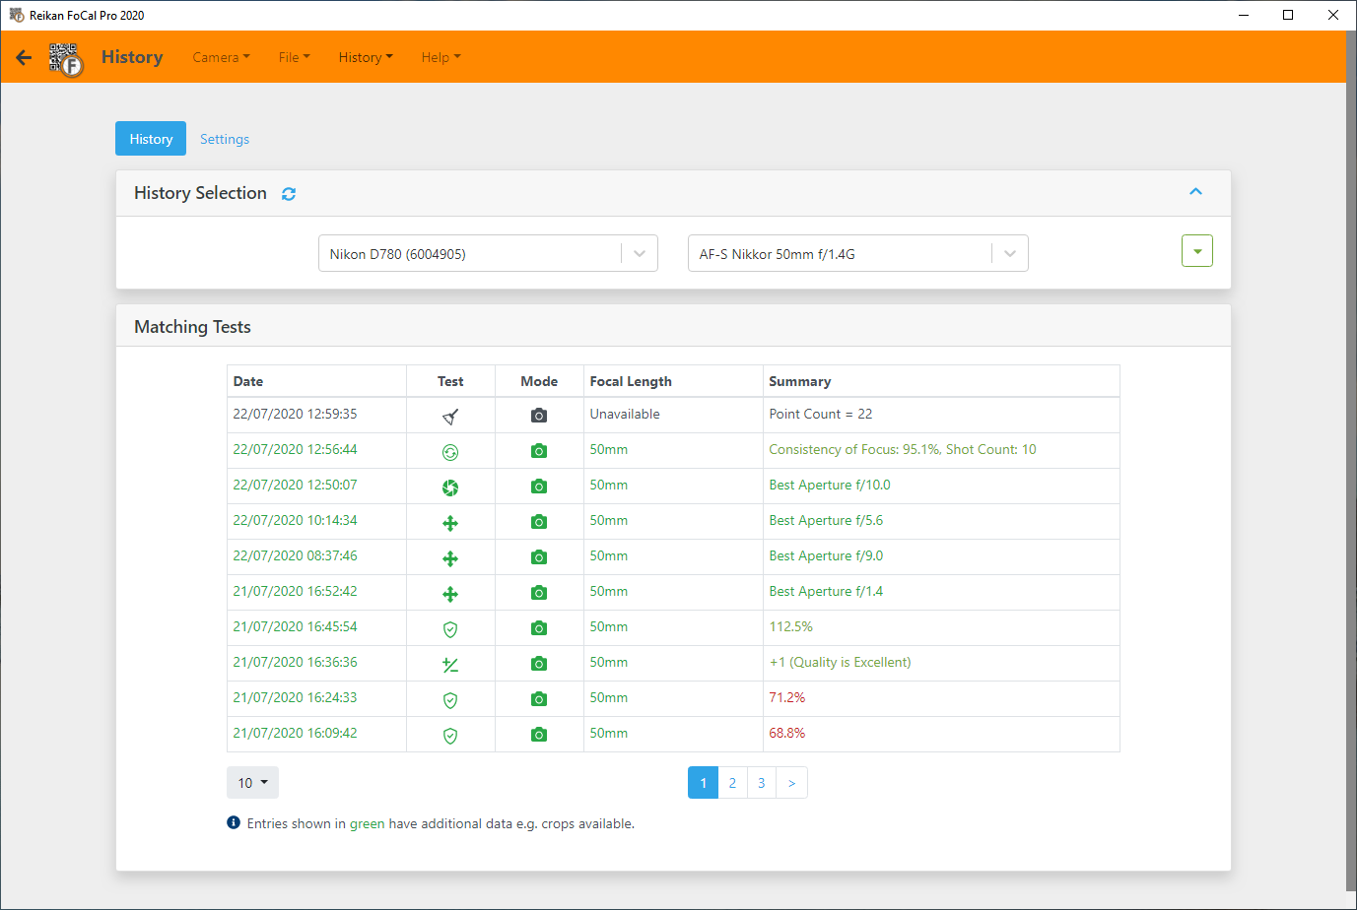
Task: Click camera mode icon in 12:59:35 row
Action: [x=539, y=416]
